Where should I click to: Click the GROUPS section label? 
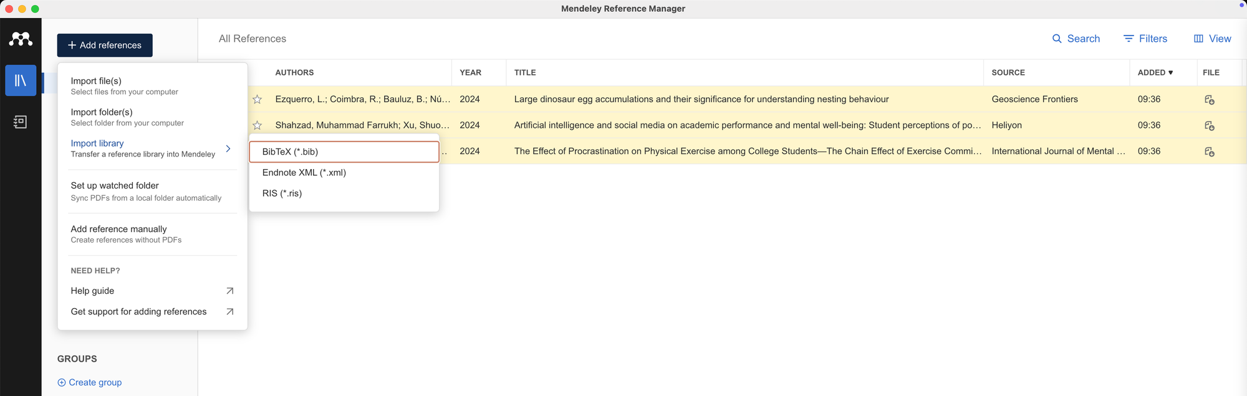coord(77,359)
